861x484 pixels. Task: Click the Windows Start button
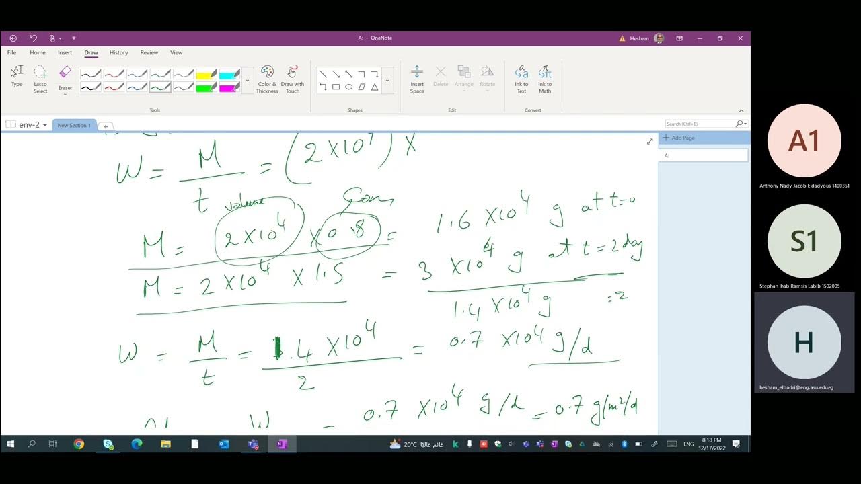11,444
